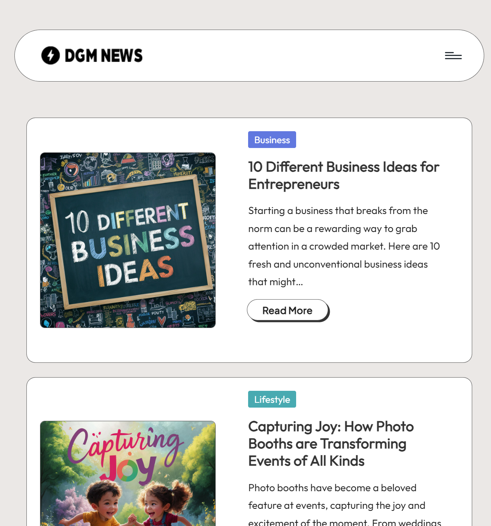
Task: Click Read More on the business article
Action: point(288,310)
